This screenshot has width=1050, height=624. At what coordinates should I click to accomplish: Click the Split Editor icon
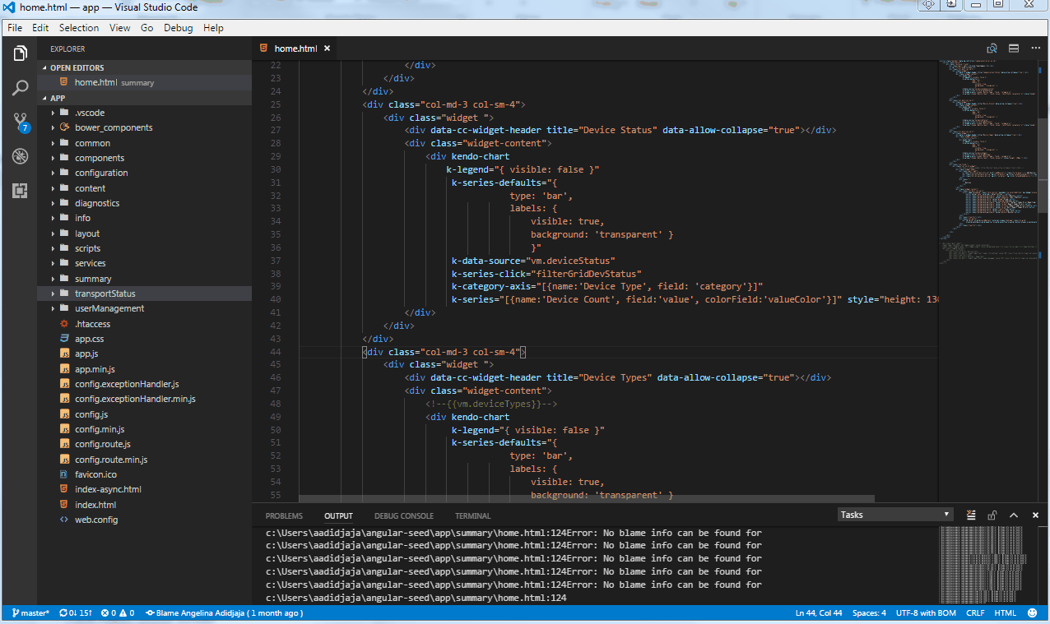click(1015, 49)
